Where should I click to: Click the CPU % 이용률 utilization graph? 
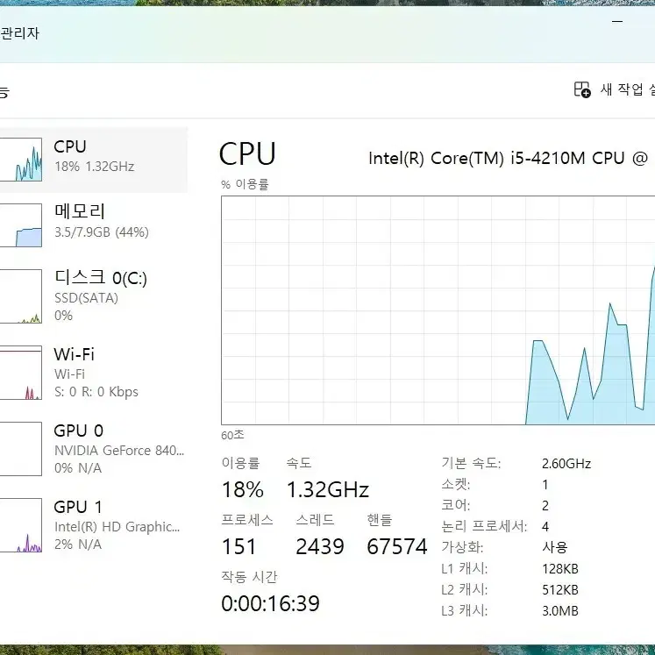point(438,310)
